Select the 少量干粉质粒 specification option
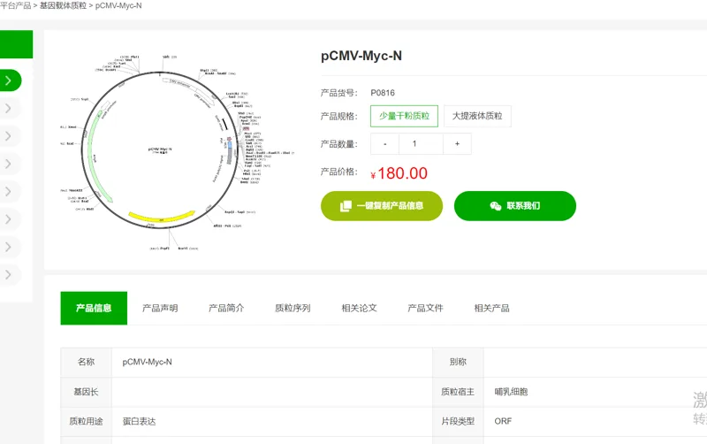This screenshot has height=444, width=707. (404, 116)
